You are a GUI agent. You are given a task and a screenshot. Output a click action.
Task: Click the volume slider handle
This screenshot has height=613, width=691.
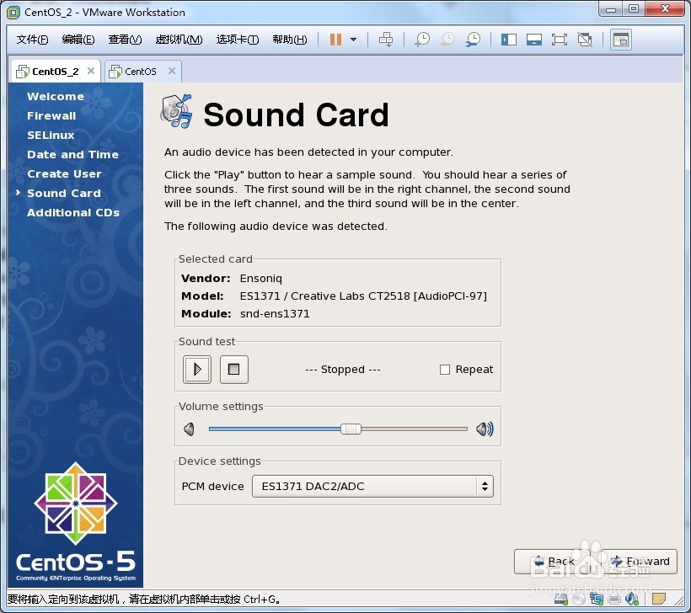(x=351, y=429)
